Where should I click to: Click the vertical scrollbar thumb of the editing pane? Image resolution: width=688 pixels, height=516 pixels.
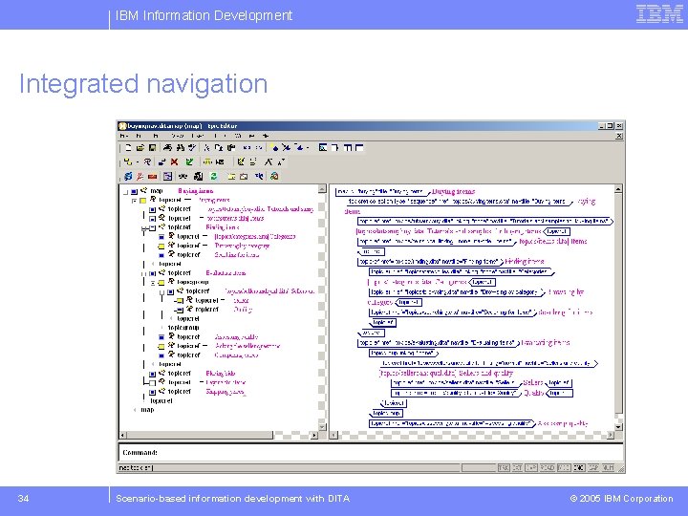pyautogui.click(x=618, y=304)
